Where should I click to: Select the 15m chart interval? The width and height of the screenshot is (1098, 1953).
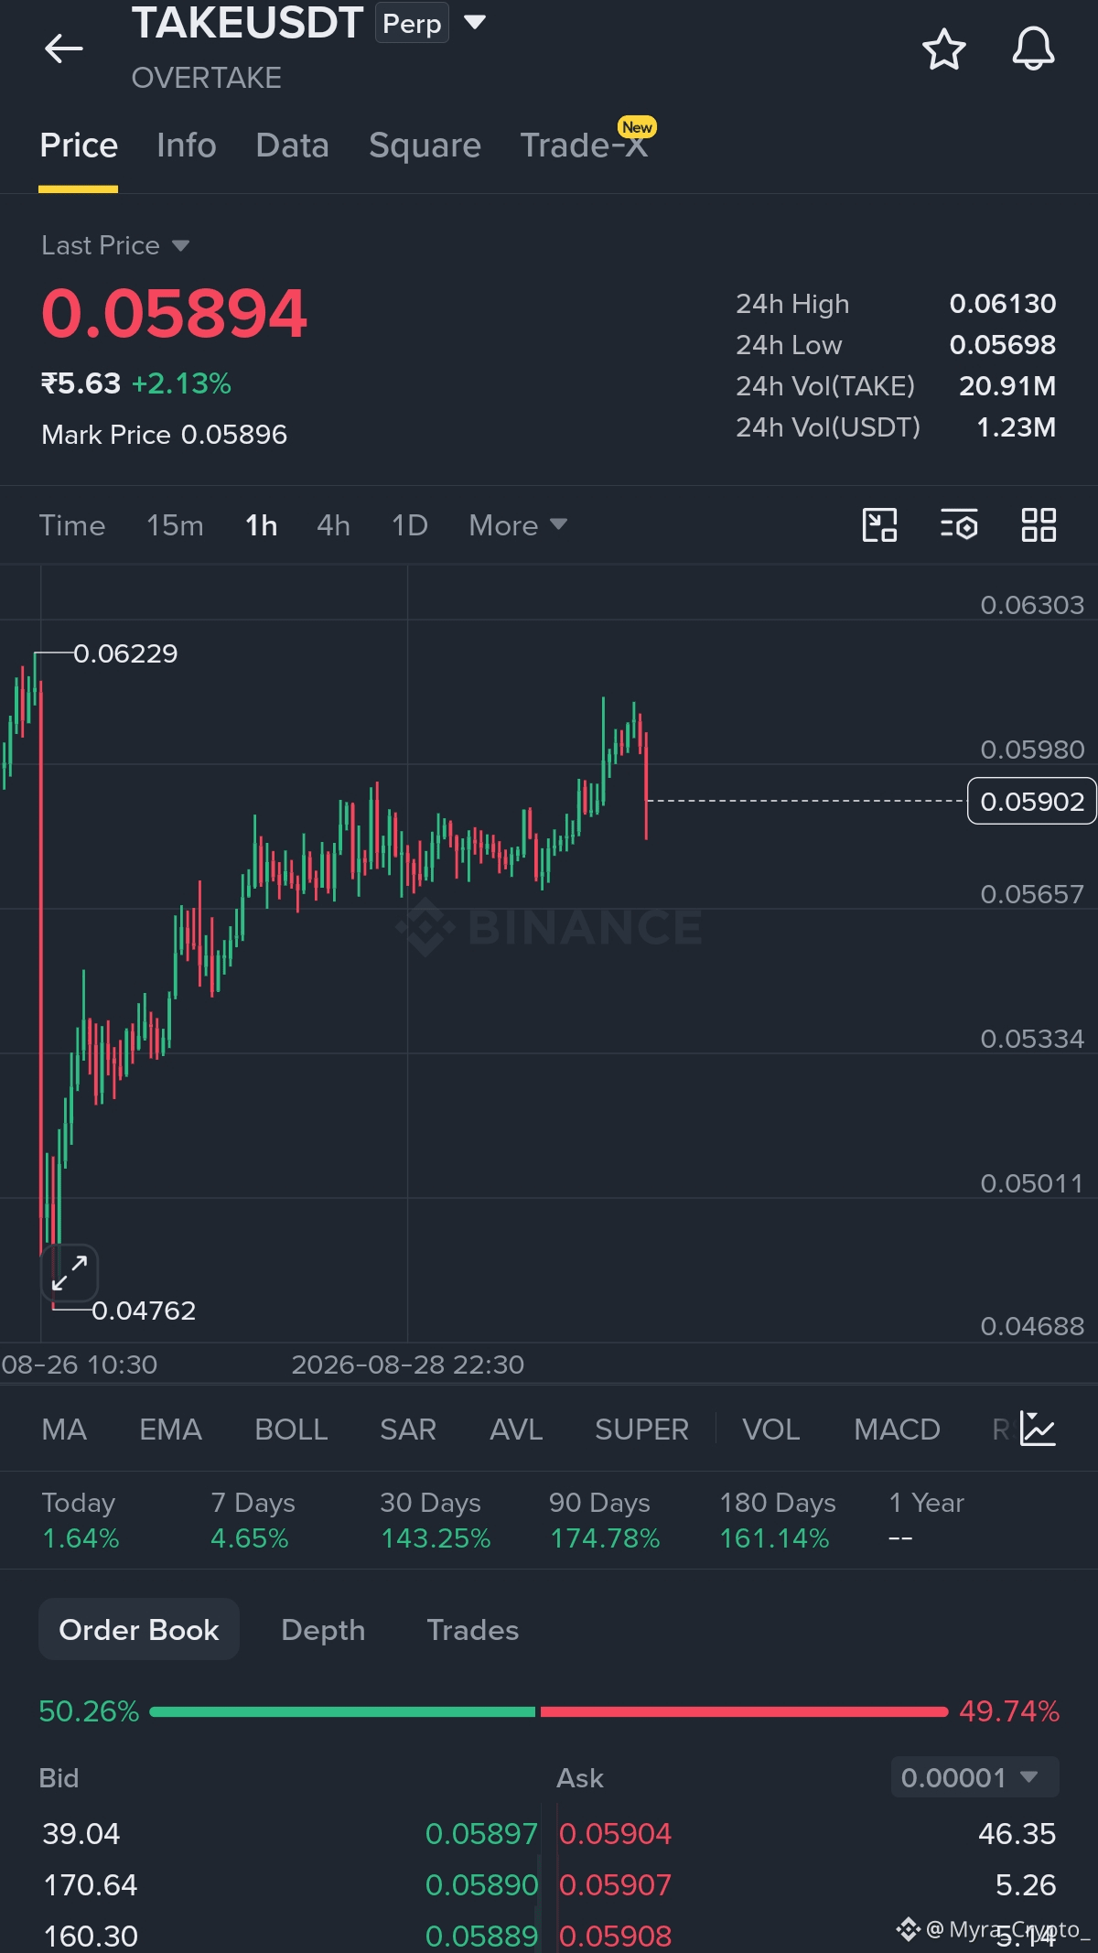coord(175,525)
